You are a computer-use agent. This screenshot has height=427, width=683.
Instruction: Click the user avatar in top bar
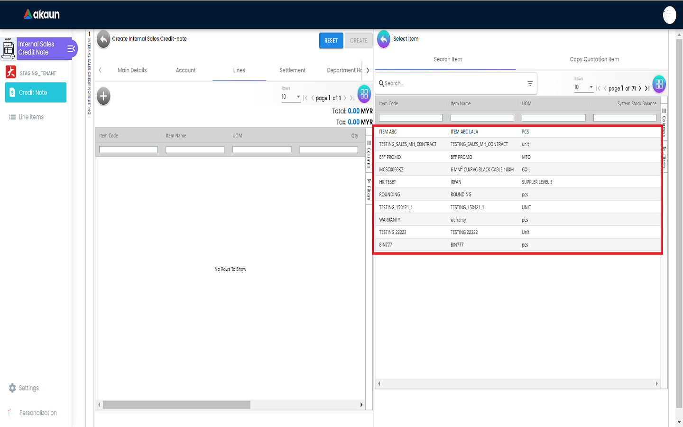pos(669,15)
